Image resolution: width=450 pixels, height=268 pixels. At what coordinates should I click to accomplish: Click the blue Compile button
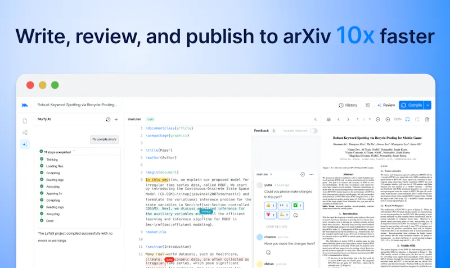pos(411,105)
